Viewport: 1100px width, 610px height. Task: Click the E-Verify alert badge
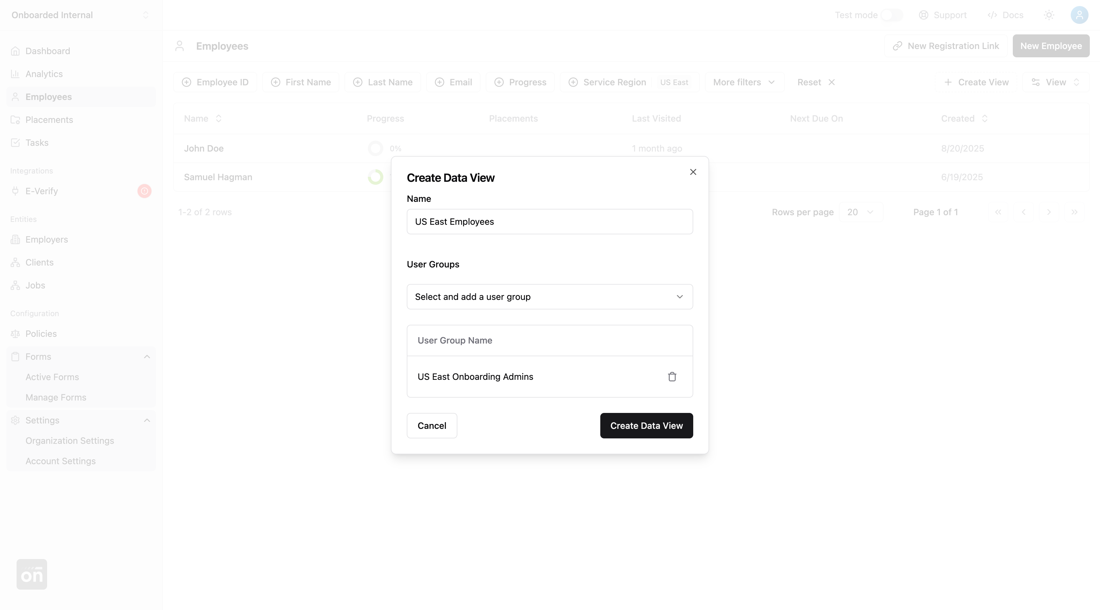click(x=144, y=191)
